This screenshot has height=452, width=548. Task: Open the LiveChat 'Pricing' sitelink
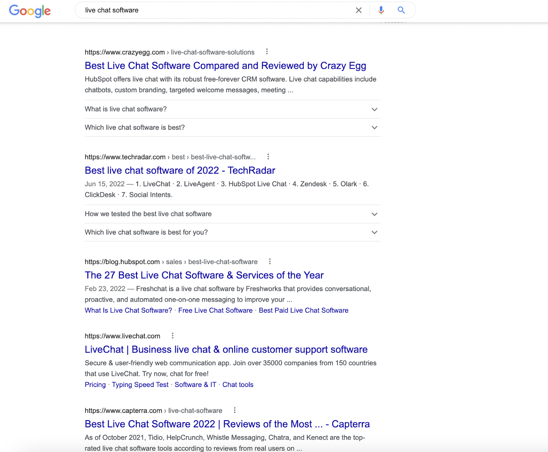[x=95, y=385]
